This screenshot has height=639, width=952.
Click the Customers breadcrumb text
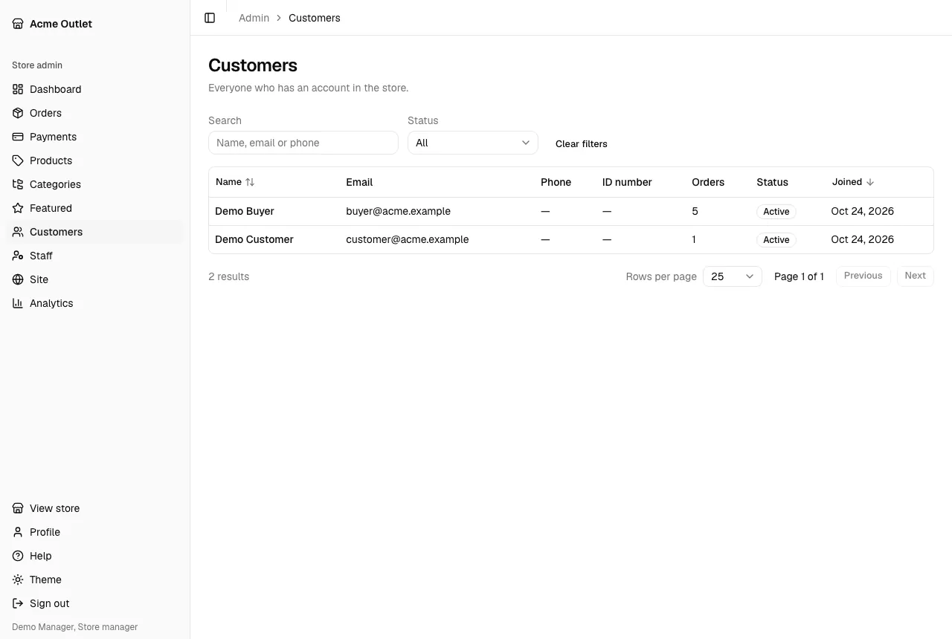[315, 18]
